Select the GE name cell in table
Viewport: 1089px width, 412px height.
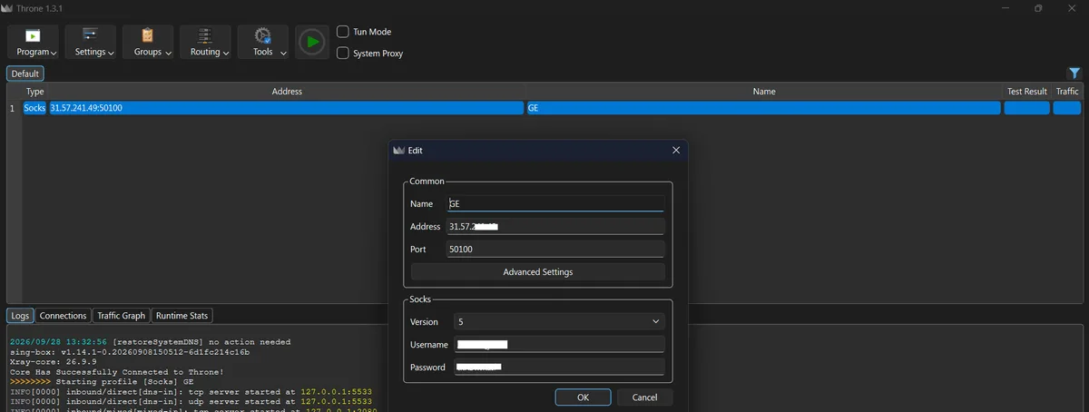(764, 108)
